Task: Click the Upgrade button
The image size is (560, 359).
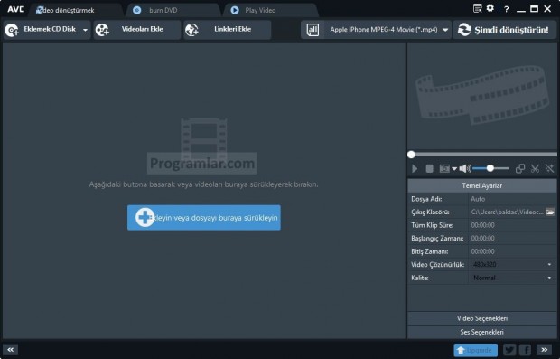Action: [475, 350]
